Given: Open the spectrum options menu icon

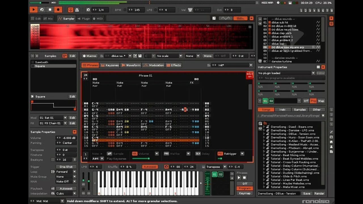Looking at the screenshot, I should click(250, 27).
